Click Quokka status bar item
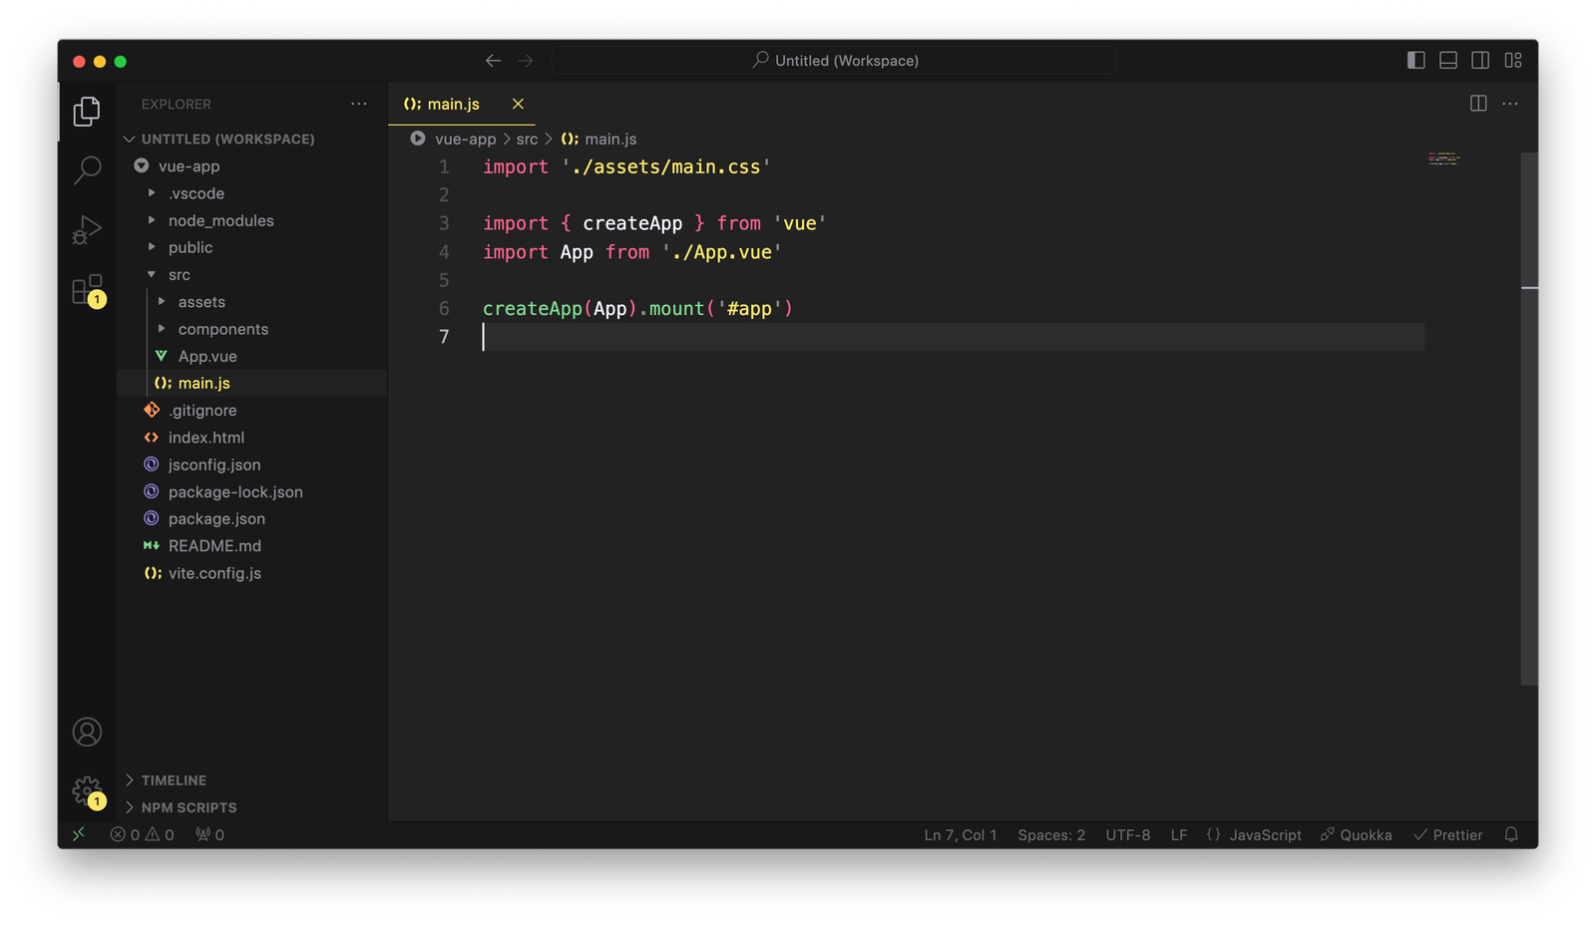The width and height of the screenshot is (1596, 925). [1356, 835]
